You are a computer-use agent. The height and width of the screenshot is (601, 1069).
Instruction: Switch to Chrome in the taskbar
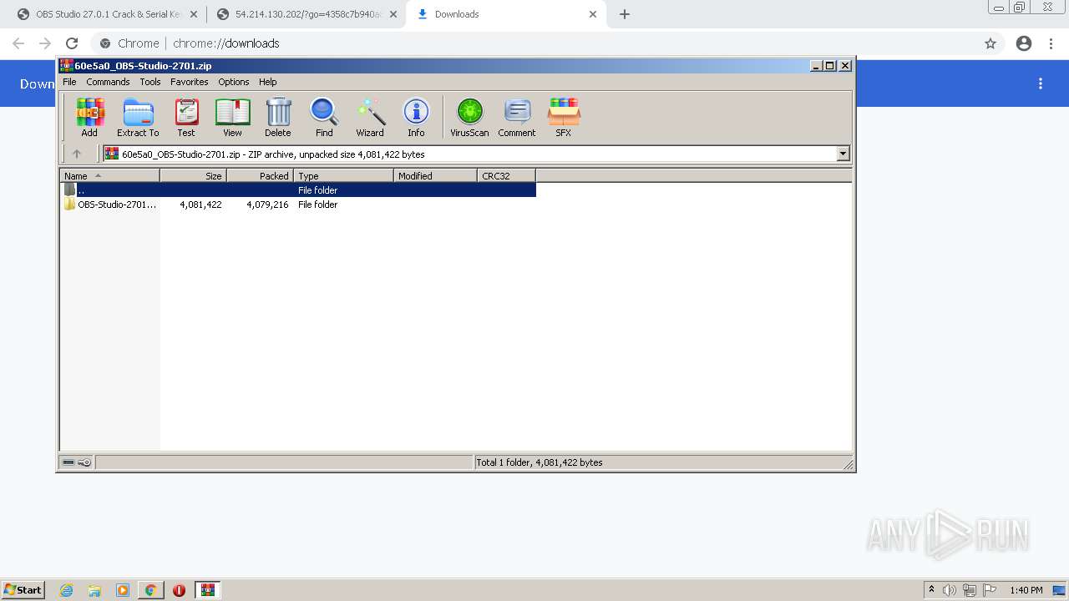coord(151,590)
